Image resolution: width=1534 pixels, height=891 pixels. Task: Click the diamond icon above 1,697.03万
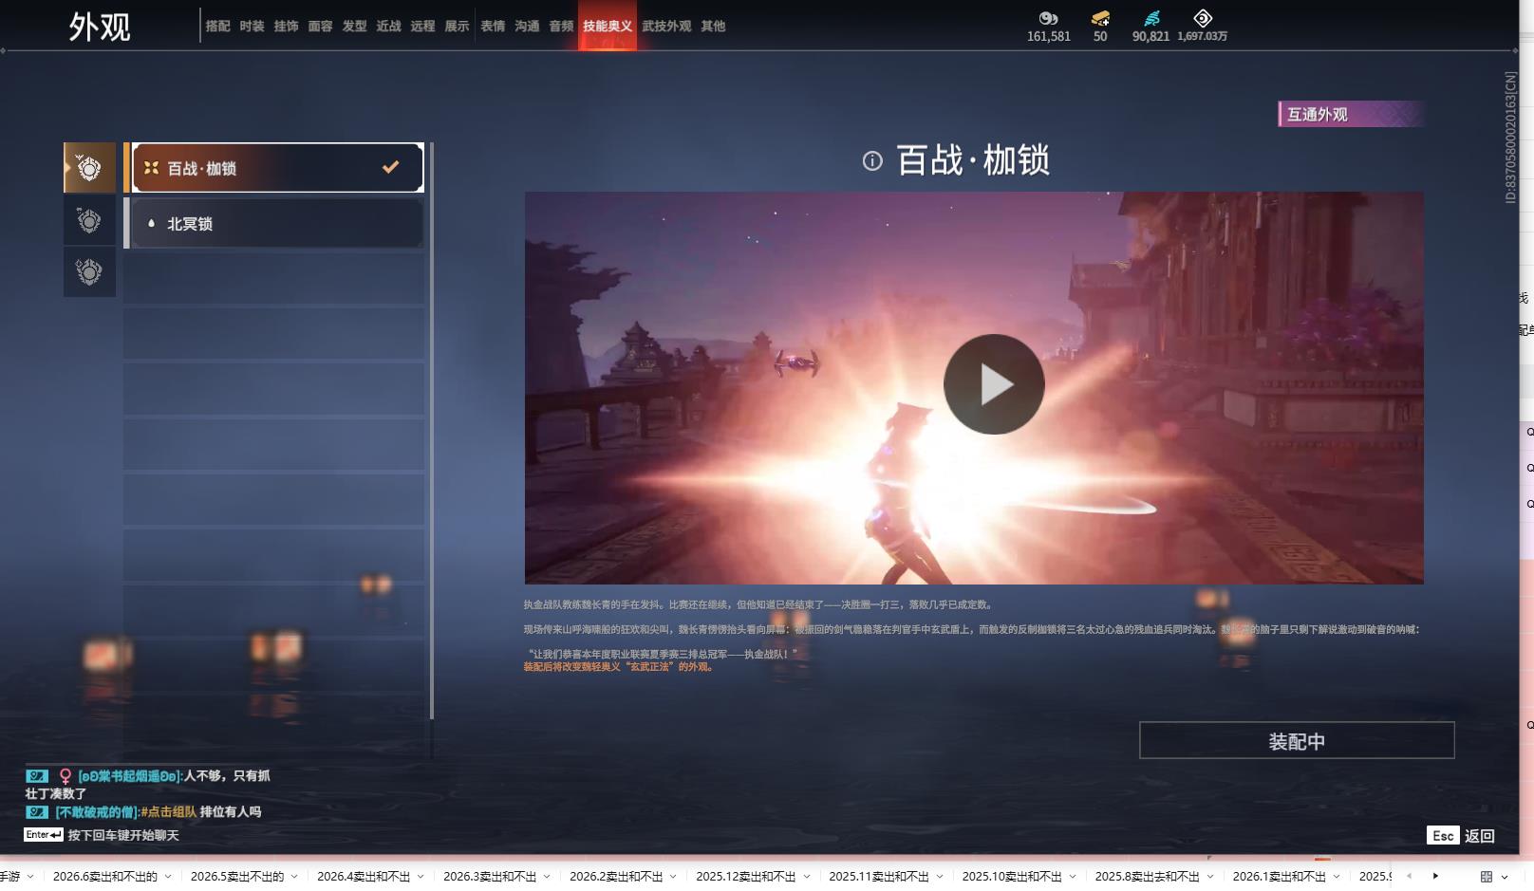pyautogui.click(x=1203, y=18)
